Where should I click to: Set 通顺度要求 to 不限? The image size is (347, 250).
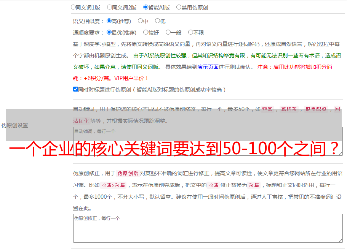[x=190, y=33]
